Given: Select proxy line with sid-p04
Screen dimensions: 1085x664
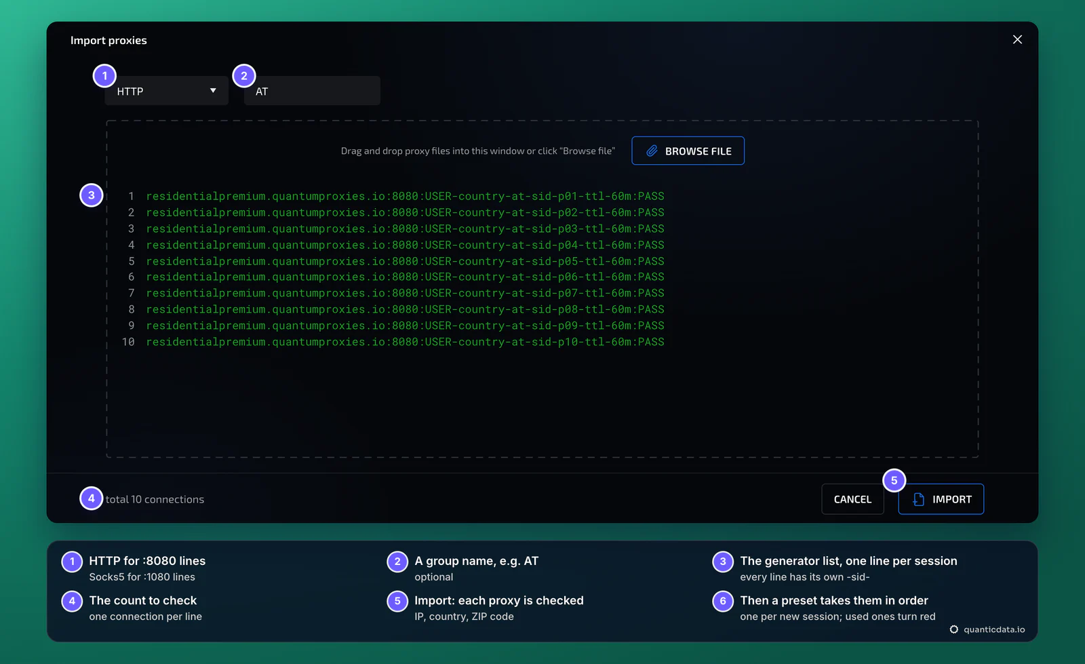Looking at the screenshot, I should pos(405,245).
